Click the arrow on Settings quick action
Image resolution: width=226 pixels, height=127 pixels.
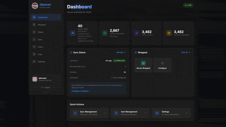click(186, 113)
